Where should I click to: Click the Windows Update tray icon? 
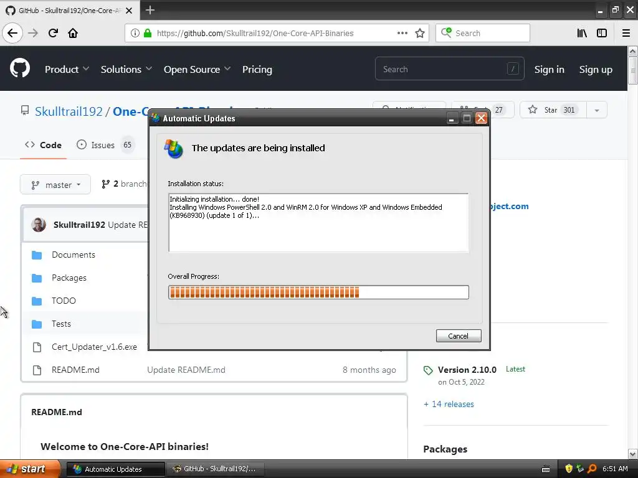(x=580, y=469)
